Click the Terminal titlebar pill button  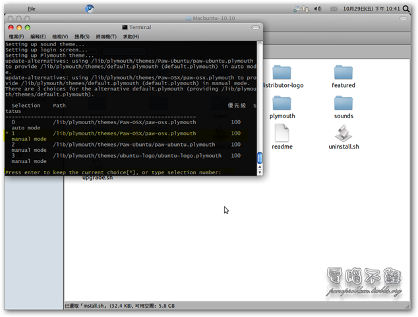255,27
